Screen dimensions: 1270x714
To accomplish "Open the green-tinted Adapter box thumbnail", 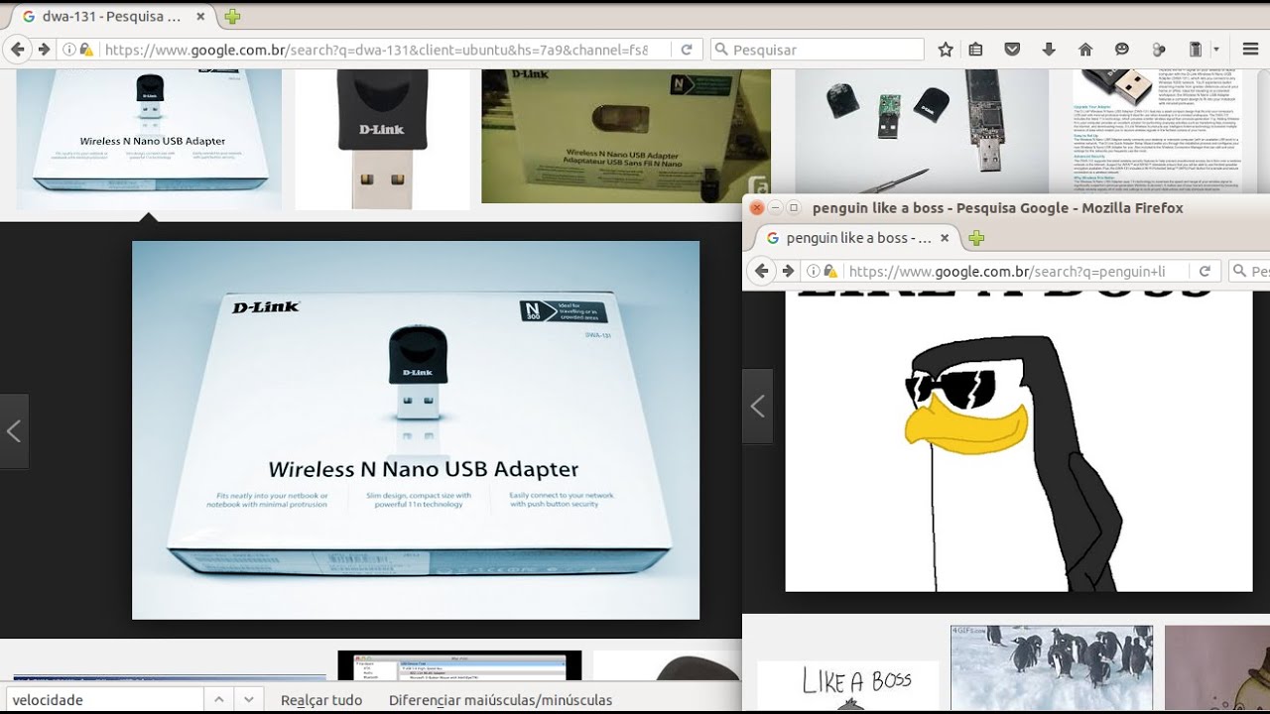I will 626,136.
